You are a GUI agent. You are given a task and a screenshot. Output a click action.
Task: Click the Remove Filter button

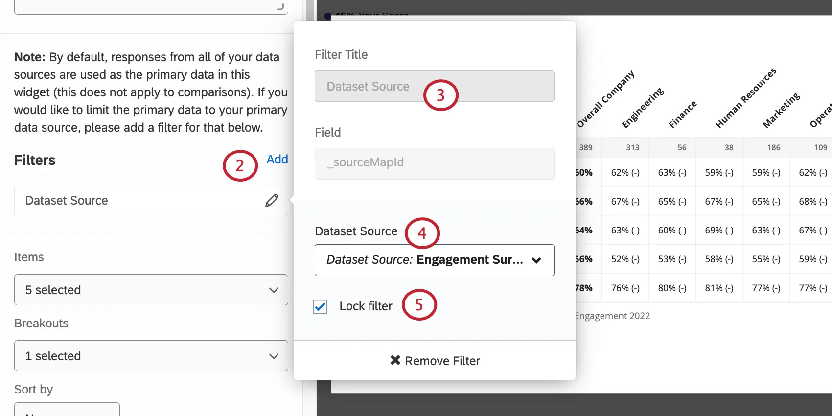[435, 361]
